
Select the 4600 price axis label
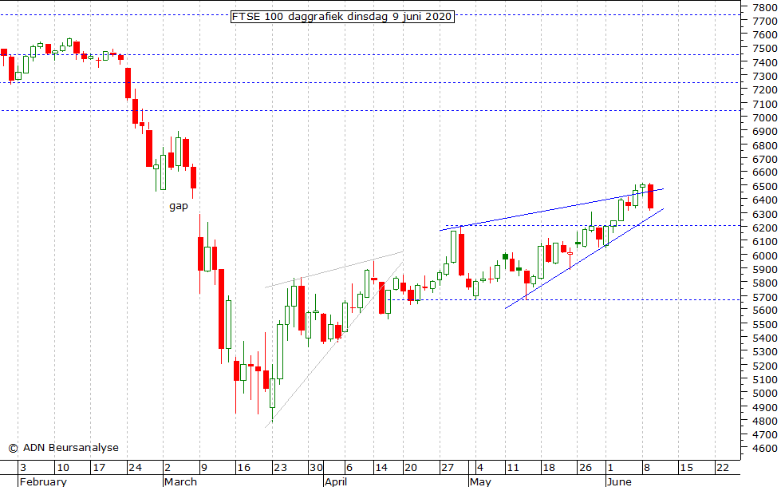(764, 448)
